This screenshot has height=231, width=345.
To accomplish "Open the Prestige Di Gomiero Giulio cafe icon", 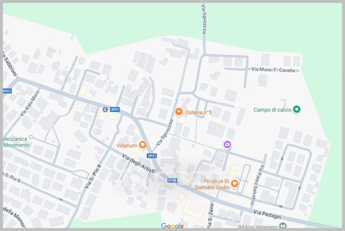I will (234, 183).
